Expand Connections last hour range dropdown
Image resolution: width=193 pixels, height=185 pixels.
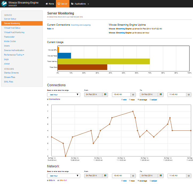64,95
